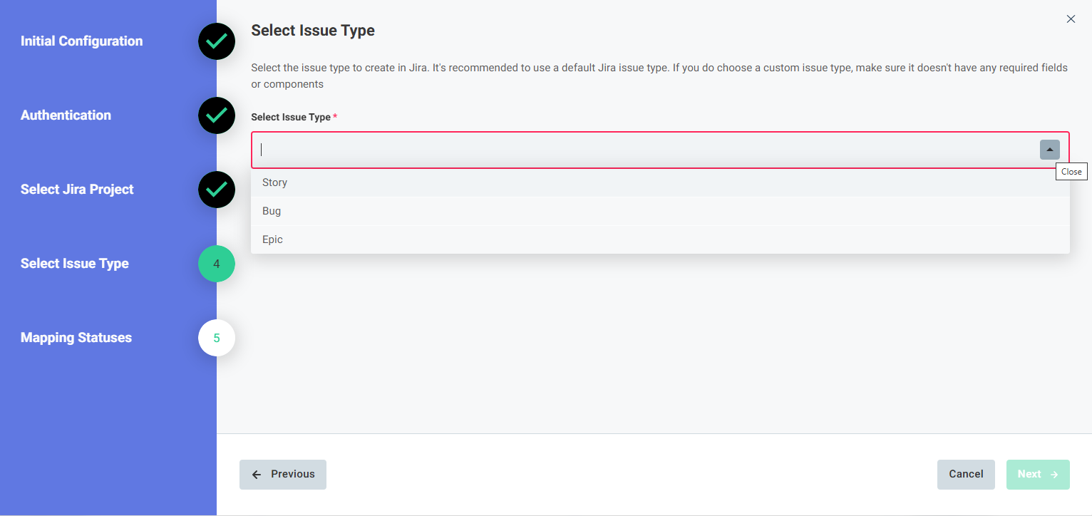Select Story from the issue type list

[660, 182]
